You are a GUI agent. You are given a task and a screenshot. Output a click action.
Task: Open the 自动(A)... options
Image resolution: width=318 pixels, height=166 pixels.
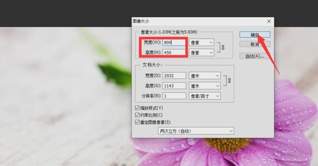pos(255,56)
